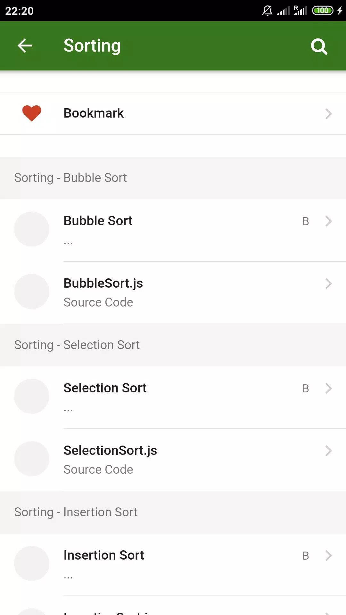
Task: Tap the Insertion Sort circular placeholder icon
Action: click(32, 563)
